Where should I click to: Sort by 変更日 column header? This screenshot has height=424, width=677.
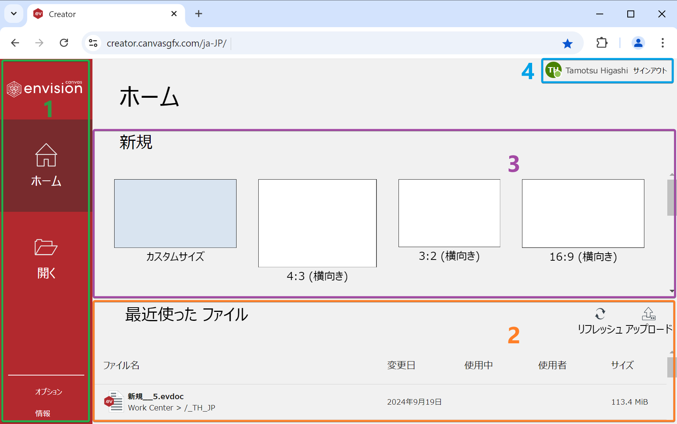click(401, 365)
